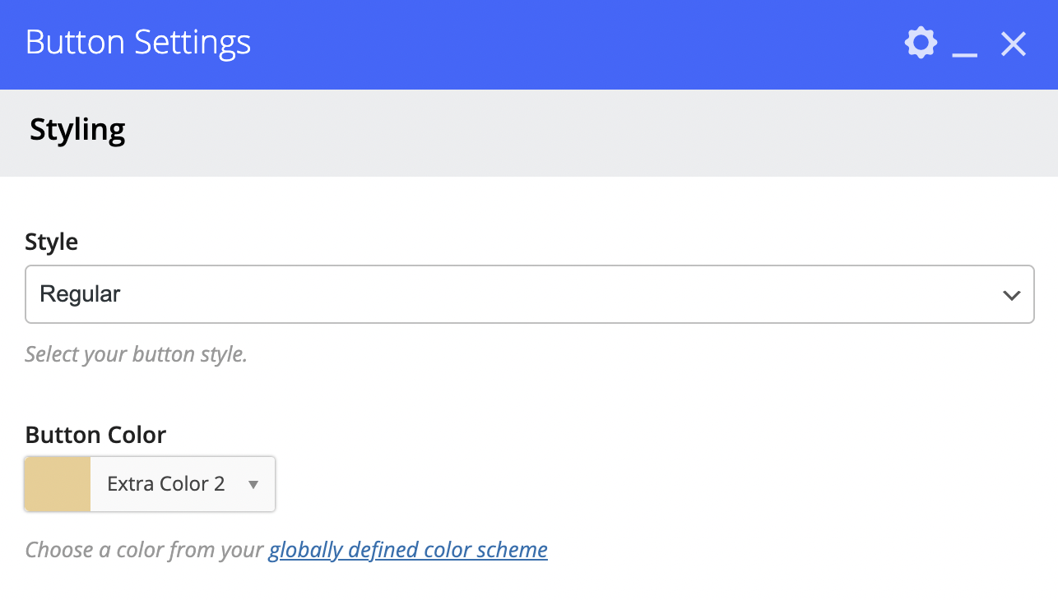
Task: Open the Extra Color 2 dropdown
Action: (183, 484)
